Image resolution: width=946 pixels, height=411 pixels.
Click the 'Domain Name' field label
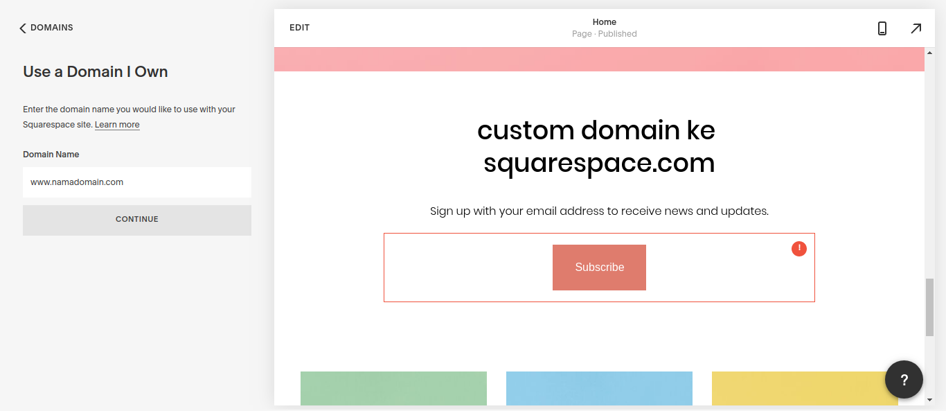pyautogui.click(x=51, y=155)
